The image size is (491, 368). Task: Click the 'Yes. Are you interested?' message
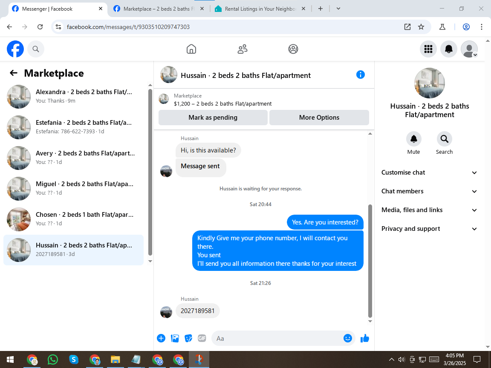(325, 222)
